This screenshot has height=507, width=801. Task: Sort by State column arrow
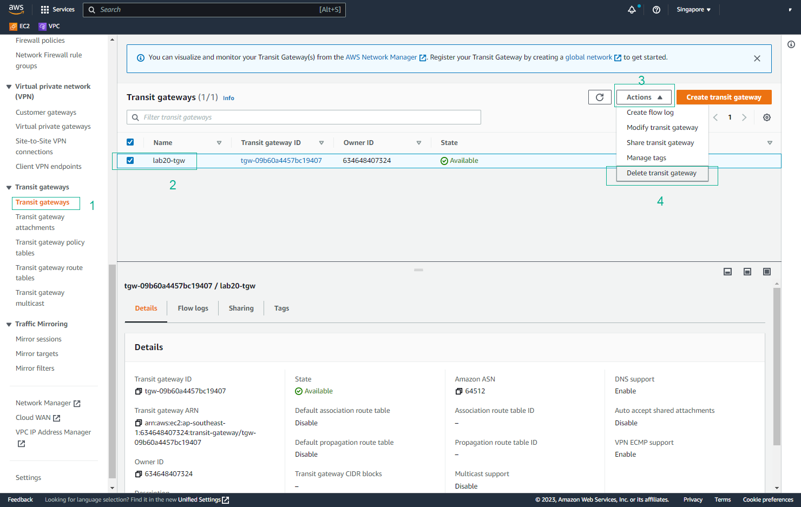[x=770, y=143]
